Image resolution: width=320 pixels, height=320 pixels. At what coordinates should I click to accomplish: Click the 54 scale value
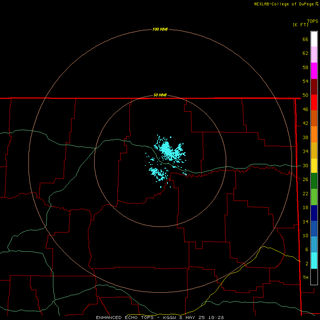pyautogui.click(x=305, y=81)
